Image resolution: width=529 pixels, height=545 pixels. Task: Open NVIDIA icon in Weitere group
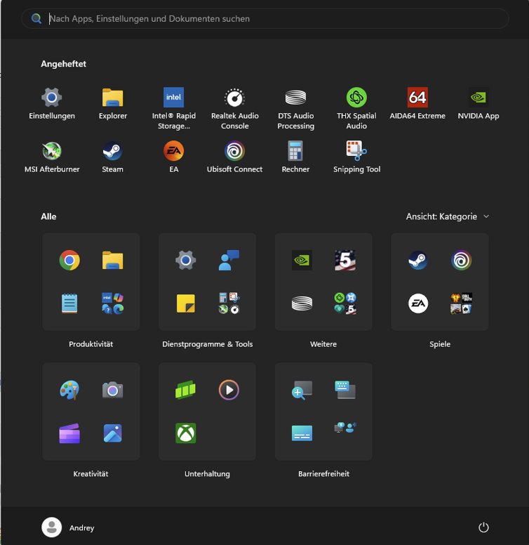coord(302,260)
